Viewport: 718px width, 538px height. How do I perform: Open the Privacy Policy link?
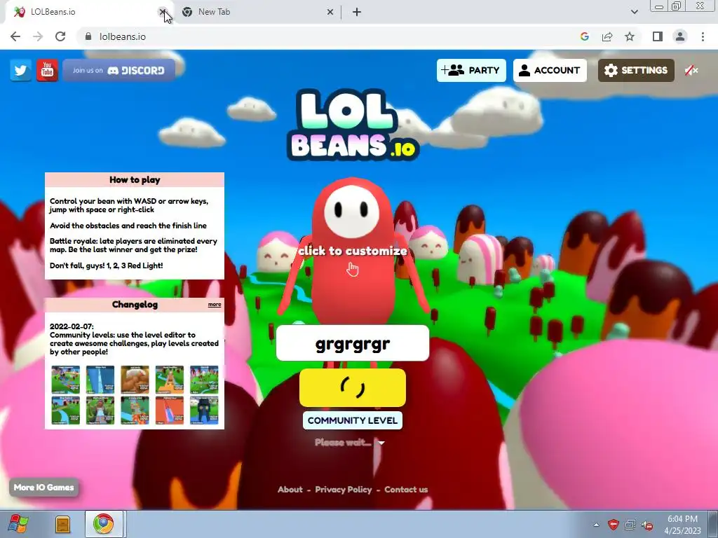click(344, 490)
